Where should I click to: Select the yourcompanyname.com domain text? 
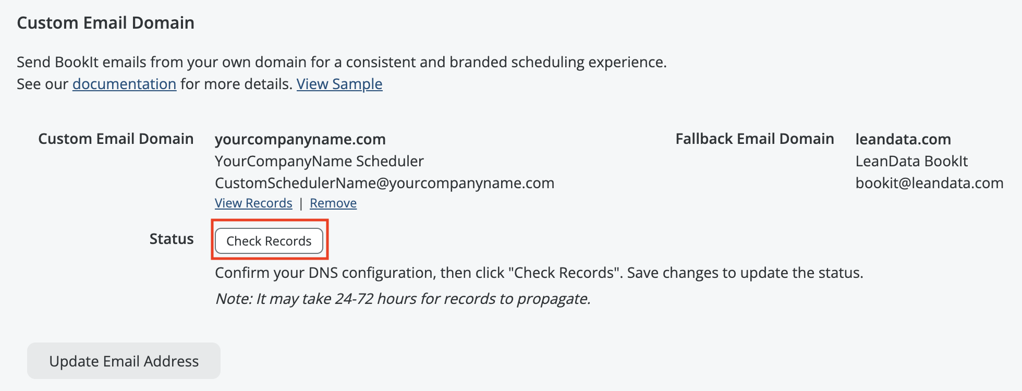click(300, 139)
